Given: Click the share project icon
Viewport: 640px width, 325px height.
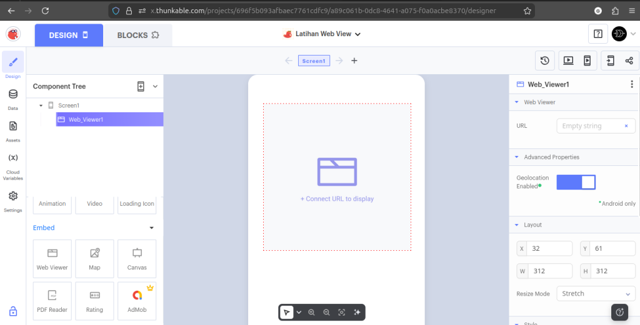Looking at the screenshot, I should coord(629,61).
